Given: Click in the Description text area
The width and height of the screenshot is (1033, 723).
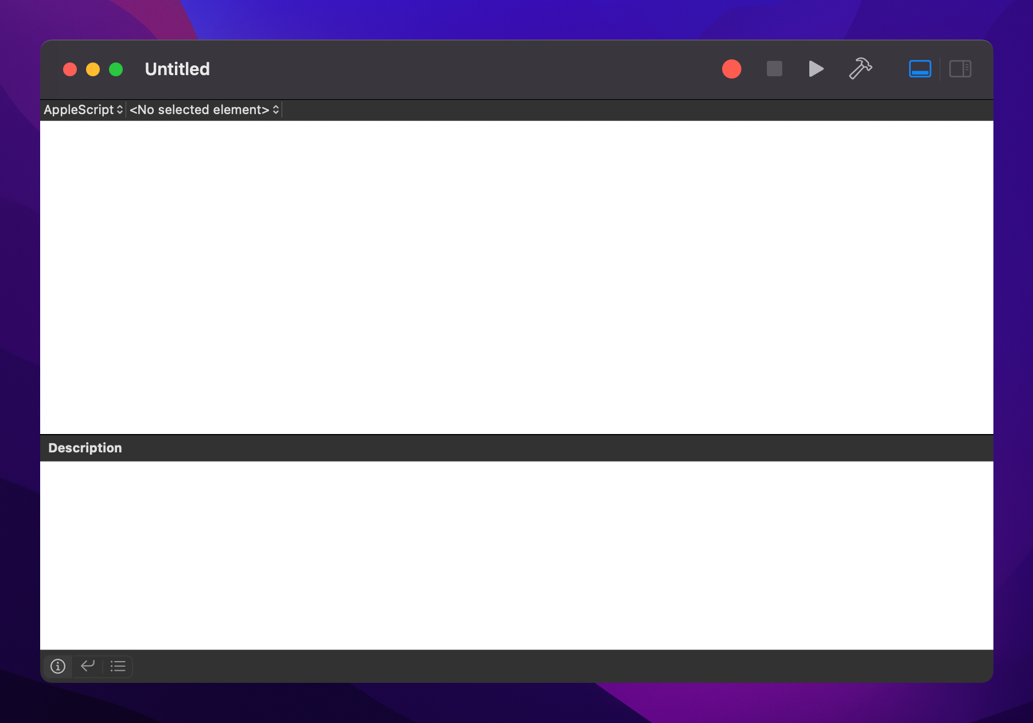Looking at the screenshot, I should point(516,553).
